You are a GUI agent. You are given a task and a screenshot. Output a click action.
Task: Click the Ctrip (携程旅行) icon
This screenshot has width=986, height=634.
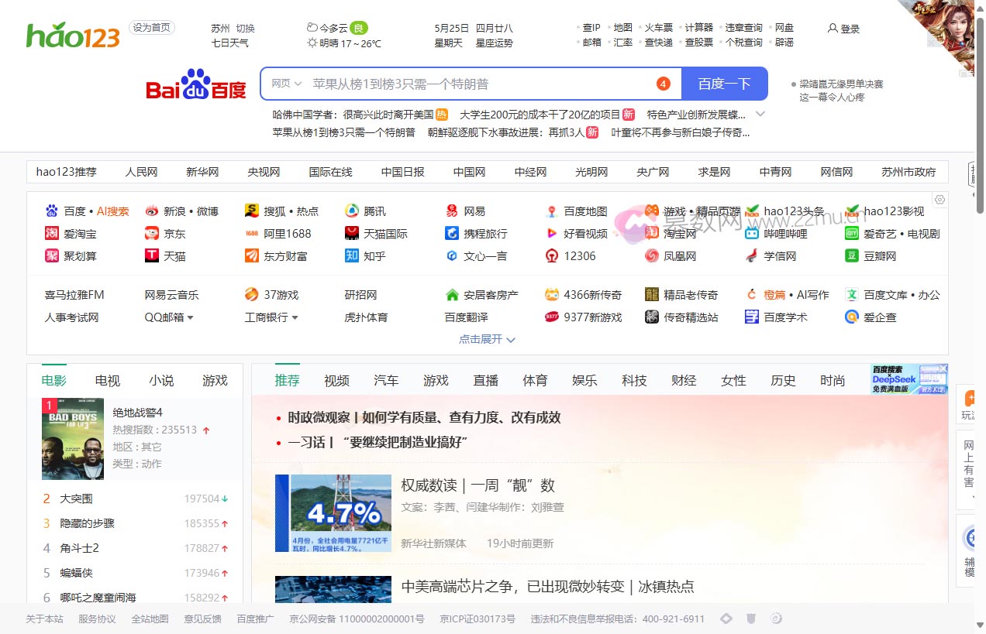[452, 234]
